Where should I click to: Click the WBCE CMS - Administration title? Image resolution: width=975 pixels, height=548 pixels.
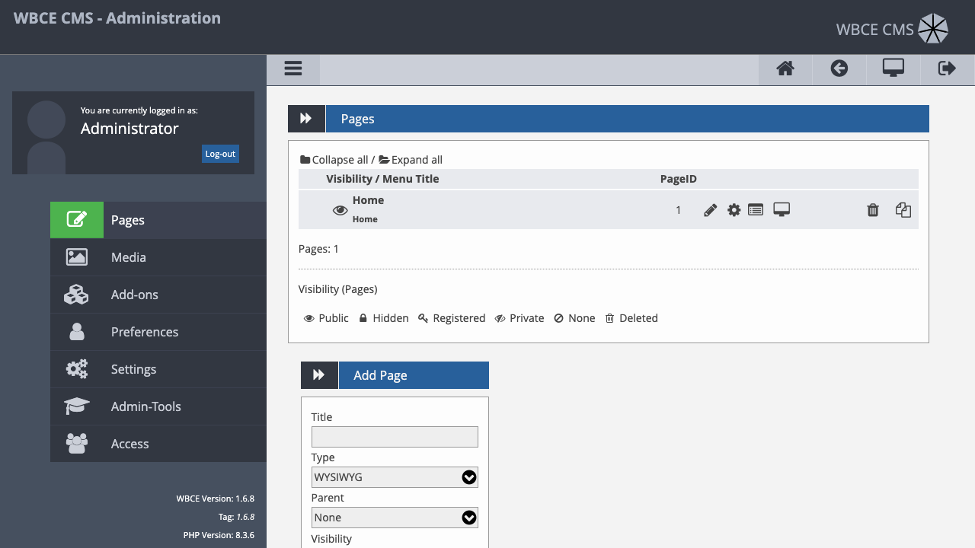(117, 18)
